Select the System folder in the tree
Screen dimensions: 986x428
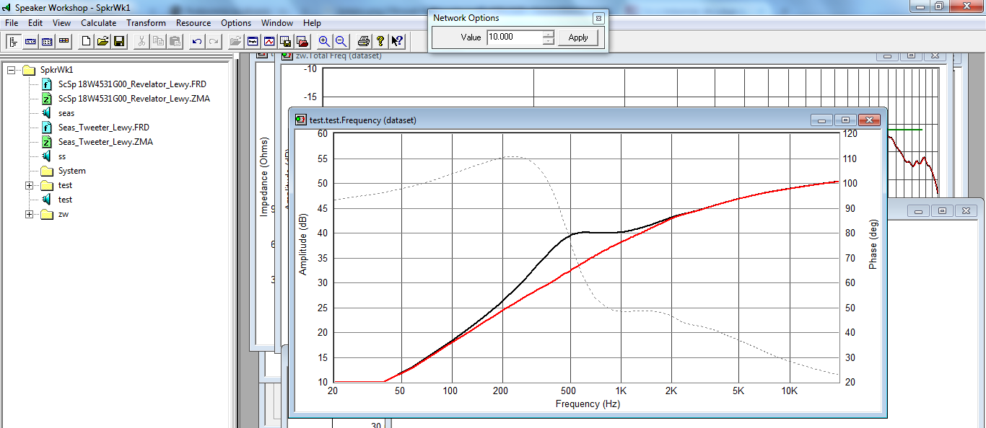tap(72, 171)
